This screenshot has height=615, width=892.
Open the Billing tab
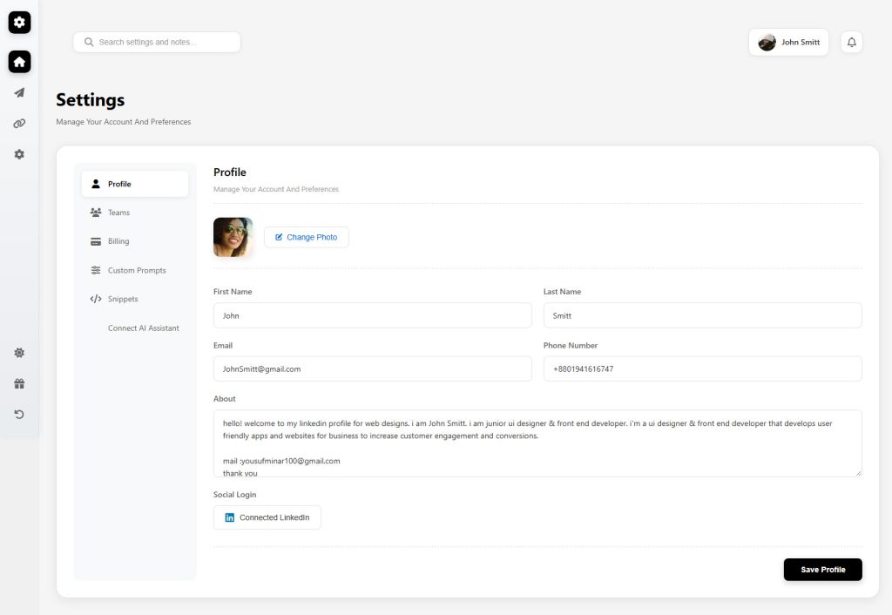pos(135,241)
